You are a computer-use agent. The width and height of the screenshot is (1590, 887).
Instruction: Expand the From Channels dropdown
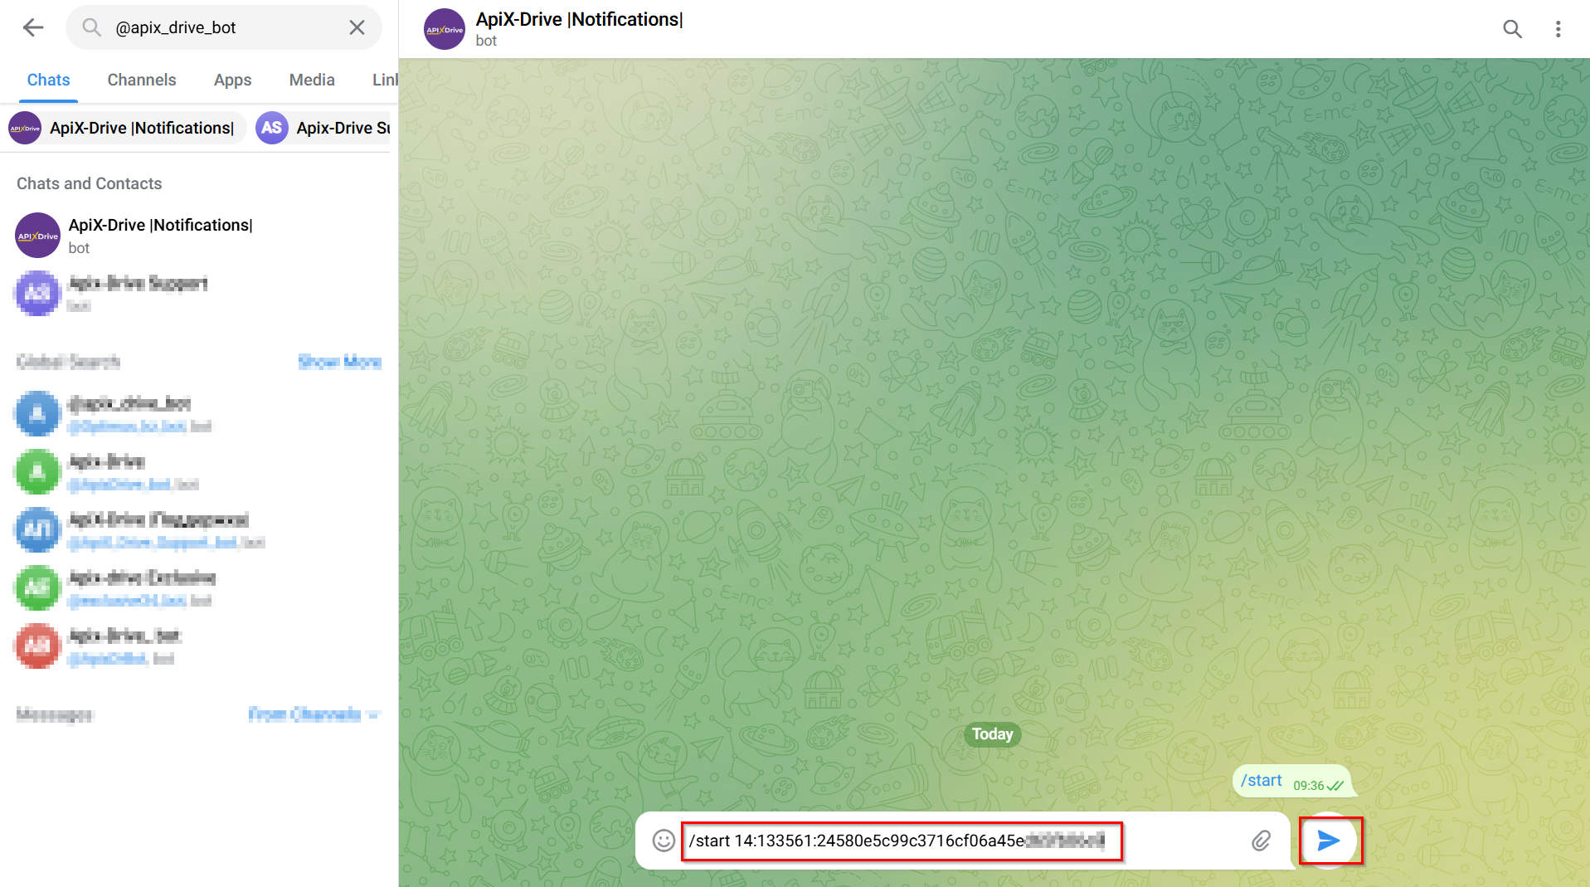pyautogui.click(x=314, y=714)
